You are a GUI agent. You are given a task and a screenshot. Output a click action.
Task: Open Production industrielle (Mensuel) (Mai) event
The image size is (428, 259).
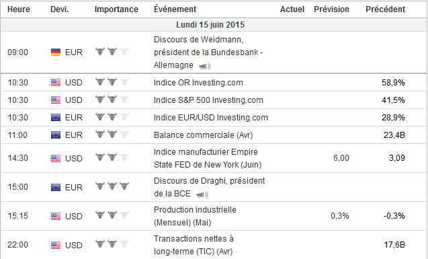(195, 216)
